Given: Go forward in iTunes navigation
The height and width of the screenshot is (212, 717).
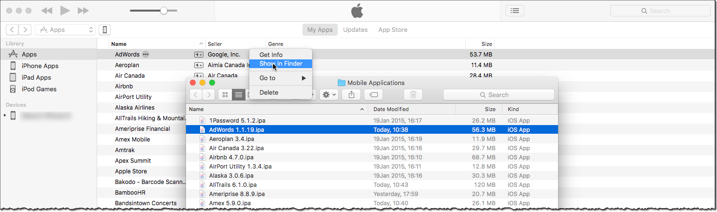Looking at the screenshot, I should click(25, 30).
